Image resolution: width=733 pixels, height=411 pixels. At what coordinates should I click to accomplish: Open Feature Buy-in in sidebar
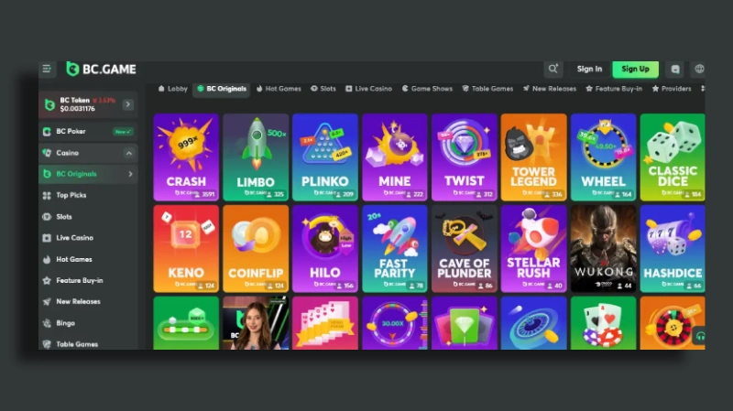pyautogui.click(x=79, y=280)
